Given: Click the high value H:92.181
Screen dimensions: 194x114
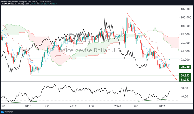Looking at the screenshot, I should click(40, 4).
